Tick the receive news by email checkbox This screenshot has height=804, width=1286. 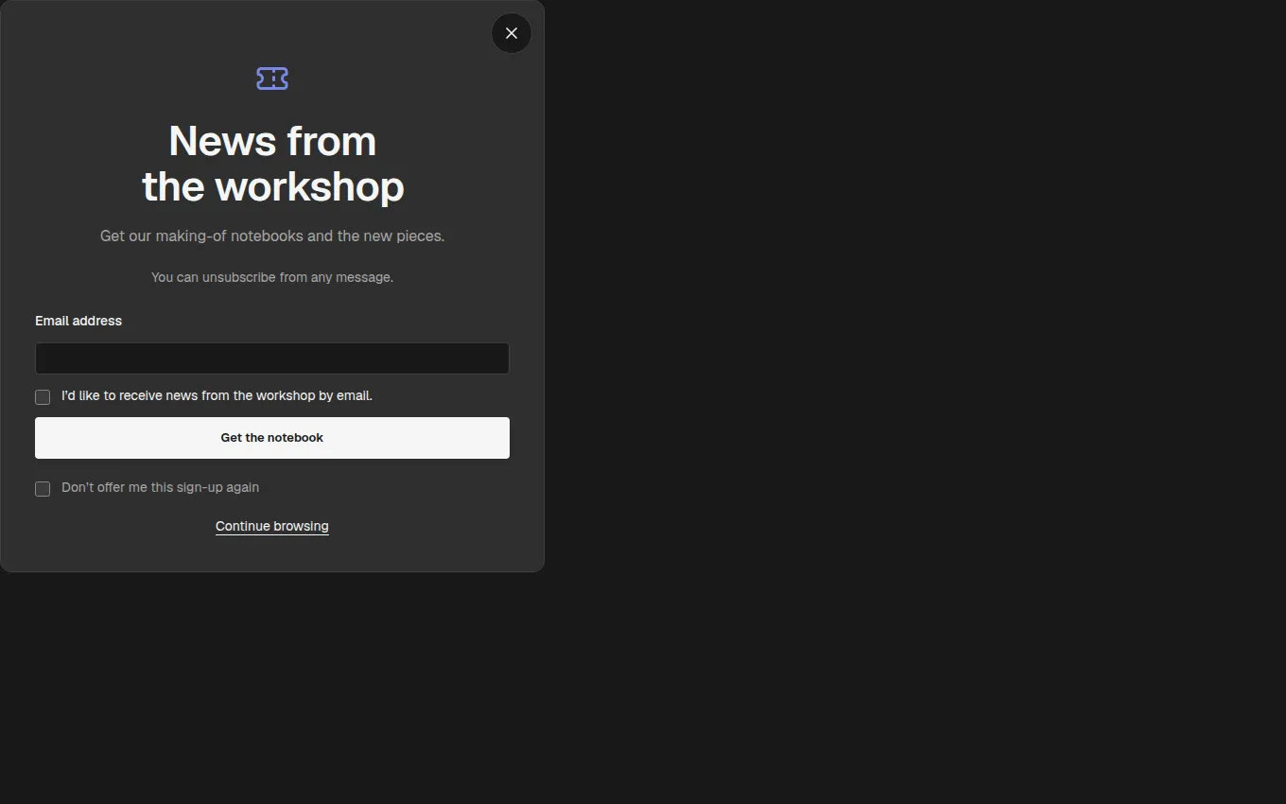coord(43,397)
